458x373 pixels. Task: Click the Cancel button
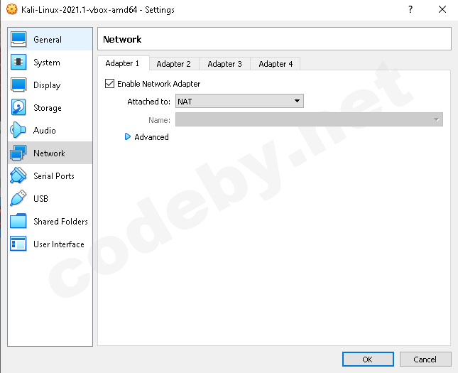click(x=425, y=360)
